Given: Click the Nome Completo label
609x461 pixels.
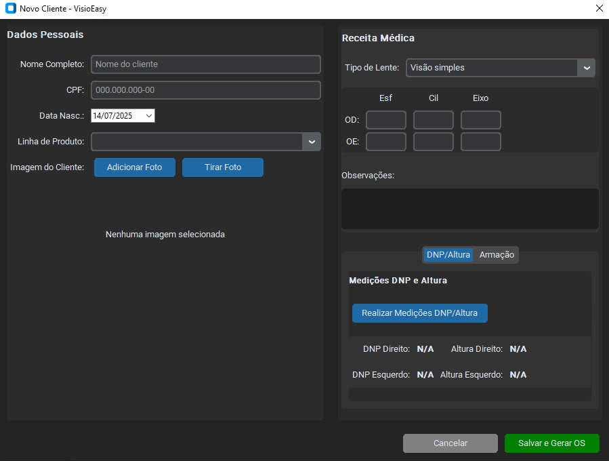Looking at the screenshot, I should pos(52,64).
